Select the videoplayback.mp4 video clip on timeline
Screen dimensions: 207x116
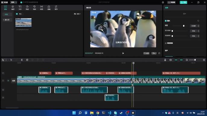coord(111,81)
